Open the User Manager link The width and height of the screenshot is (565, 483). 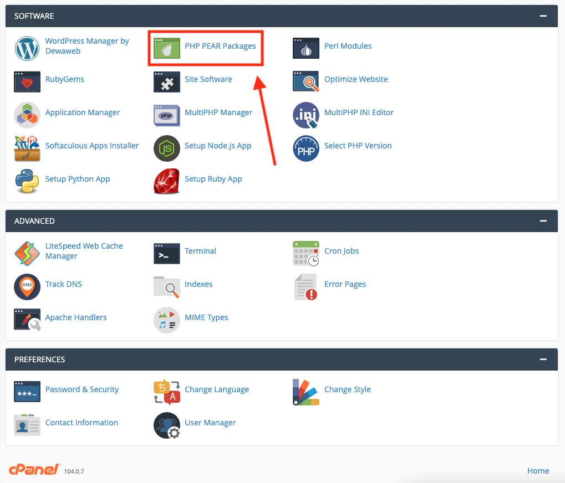click(210, 423)
